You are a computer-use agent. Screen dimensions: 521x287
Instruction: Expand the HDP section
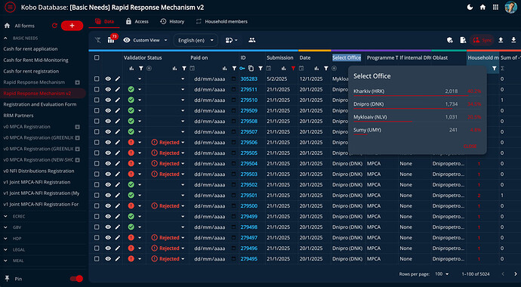5,239
